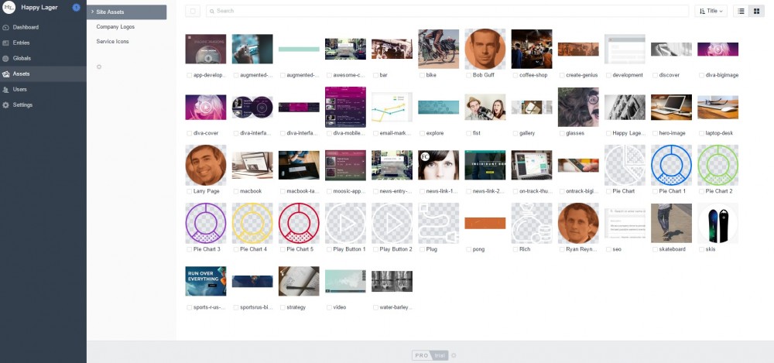Click the Globals globe icon
The width and height of the screenshot is (774, 363).
6,58
